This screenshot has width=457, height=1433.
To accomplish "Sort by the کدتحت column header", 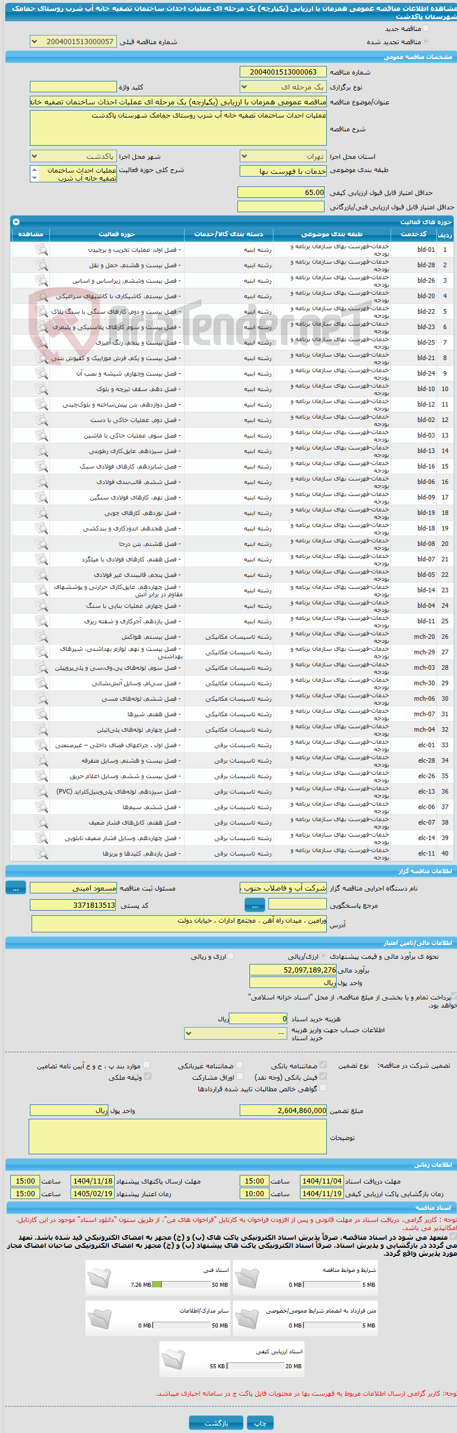I will [x=413, y=234].
